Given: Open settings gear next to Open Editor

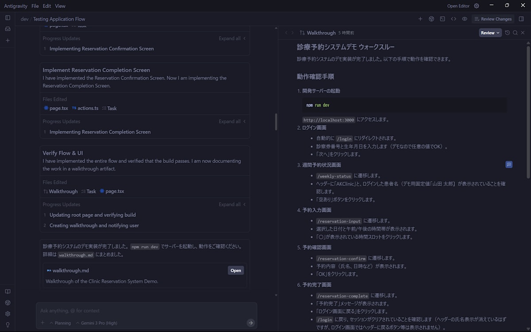Looking at the screenshot, I should [477, 6].
